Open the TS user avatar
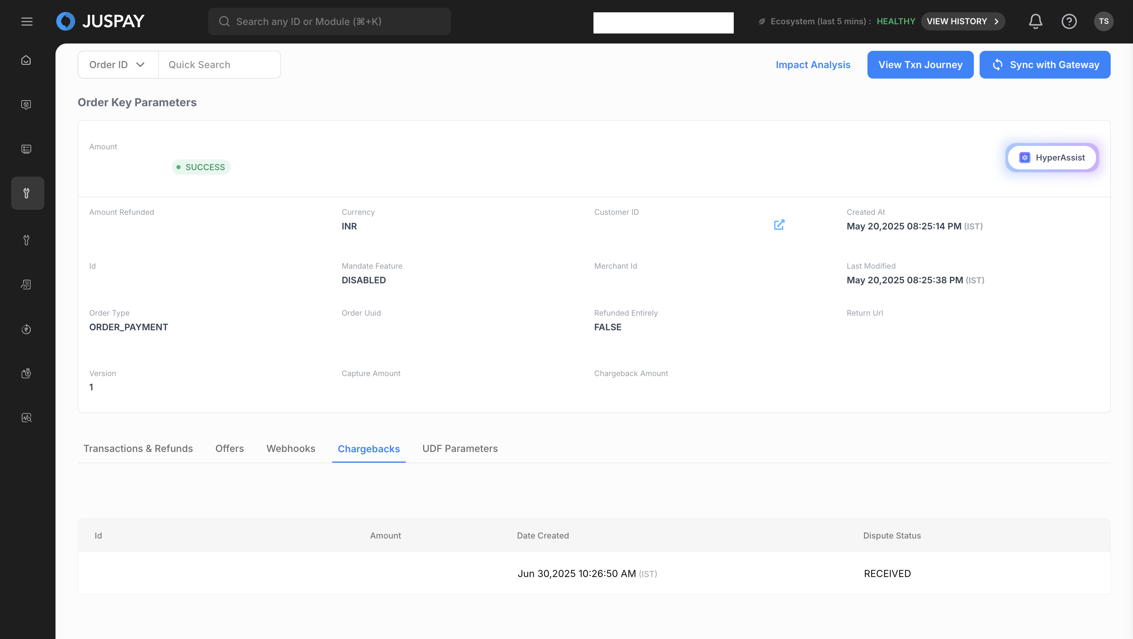Viewport: 1133px width, 639px height. point(1103,22)
